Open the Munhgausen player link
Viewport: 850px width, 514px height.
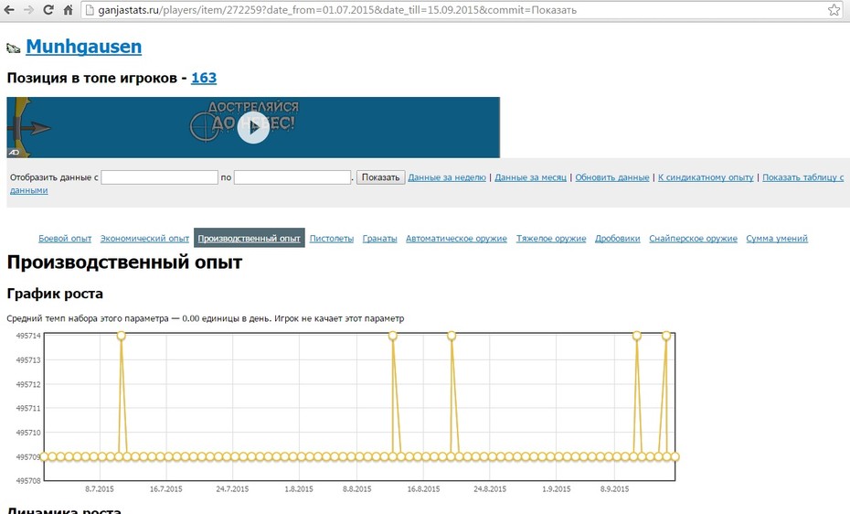[83, 47]
